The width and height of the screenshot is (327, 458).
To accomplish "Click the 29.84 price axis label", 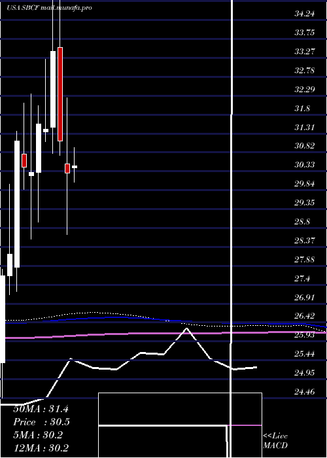I will pos(305,184).
